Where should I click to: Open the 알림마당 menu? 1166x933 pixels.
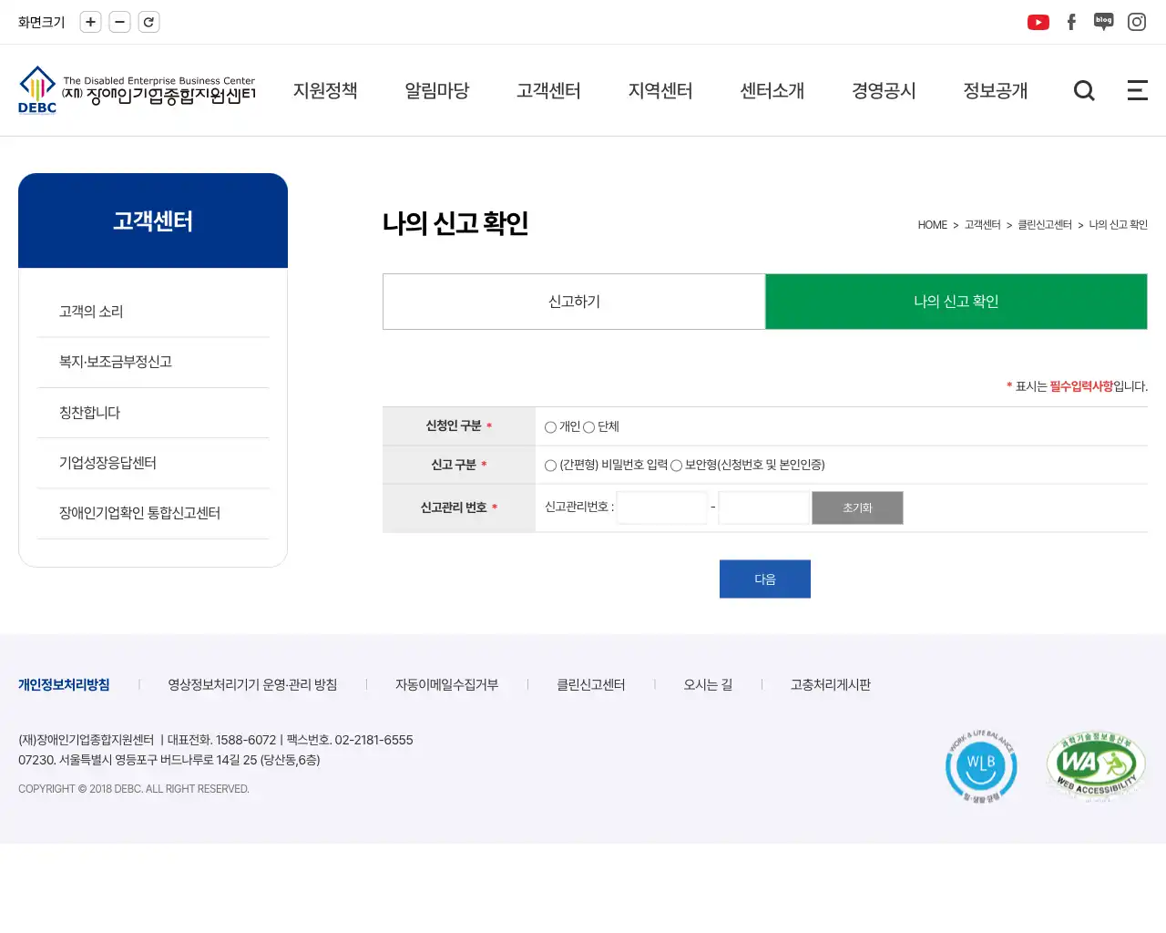[x=437, y=90]
